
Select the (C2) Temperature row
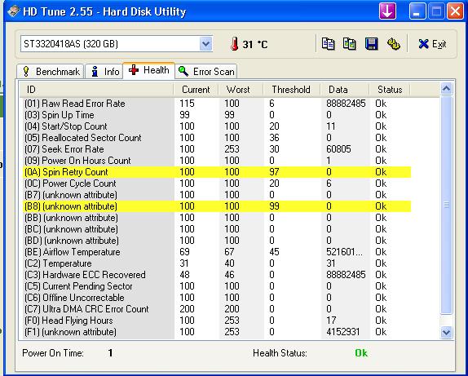point(217,263)
